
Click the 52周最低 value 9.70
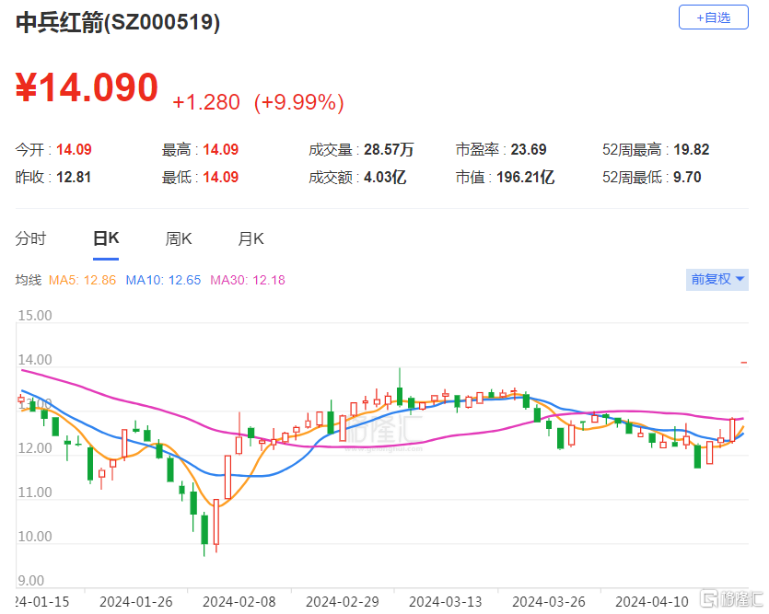tap(687, 177)
